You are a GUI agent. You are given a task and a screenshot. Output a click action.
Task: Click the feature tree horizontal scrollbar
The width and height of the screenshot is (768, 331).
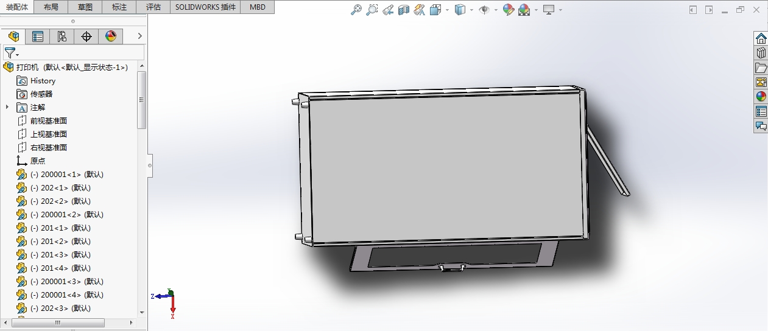pos(57,322)
